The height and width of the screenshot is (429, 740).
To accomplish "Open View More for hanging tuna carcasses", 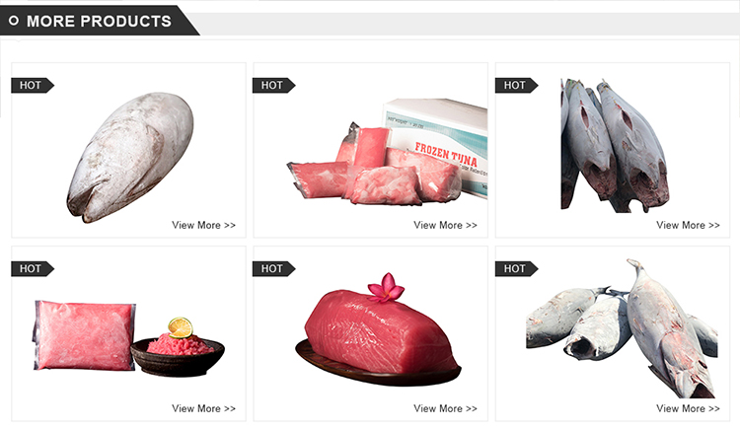I will pos(688,225).
